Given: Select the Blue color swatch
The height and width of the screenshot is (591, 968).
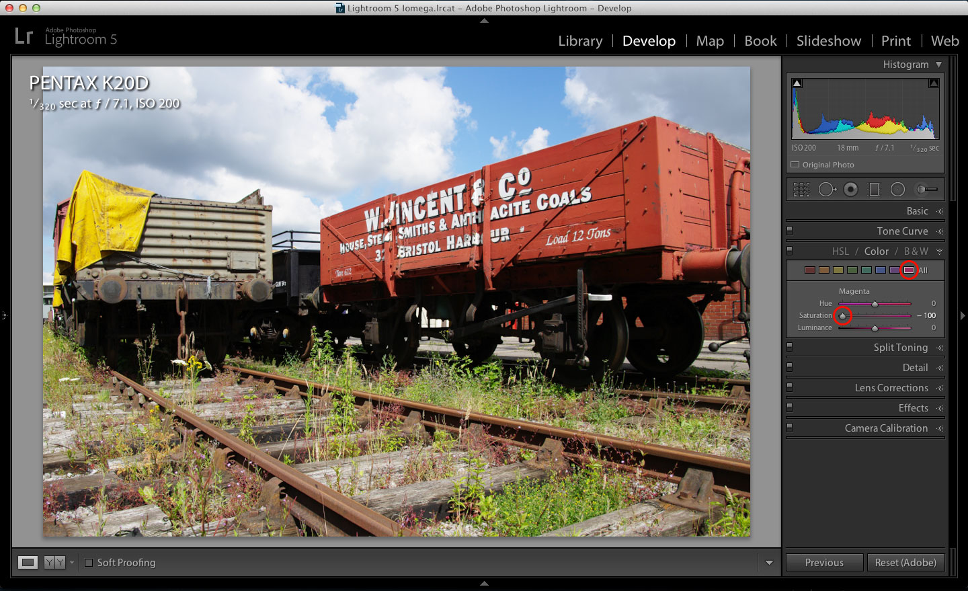Looking at the screenshot, I should [880, 270].
